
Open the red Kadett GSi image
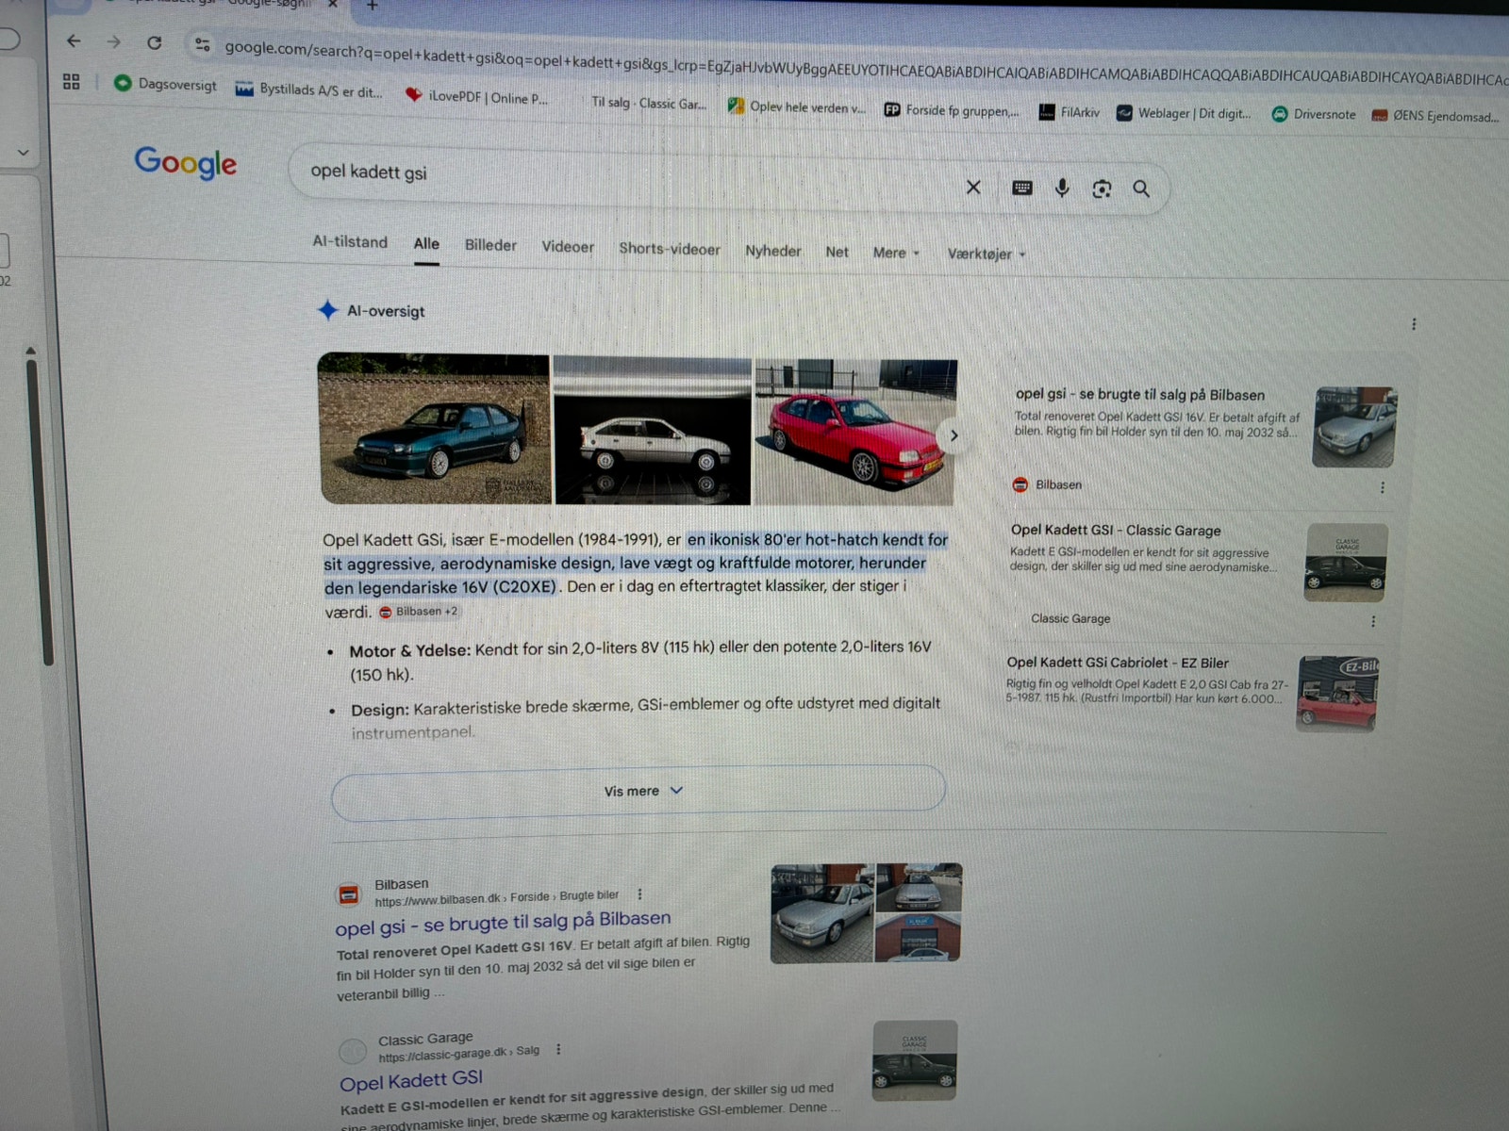[x=855, y=433]
